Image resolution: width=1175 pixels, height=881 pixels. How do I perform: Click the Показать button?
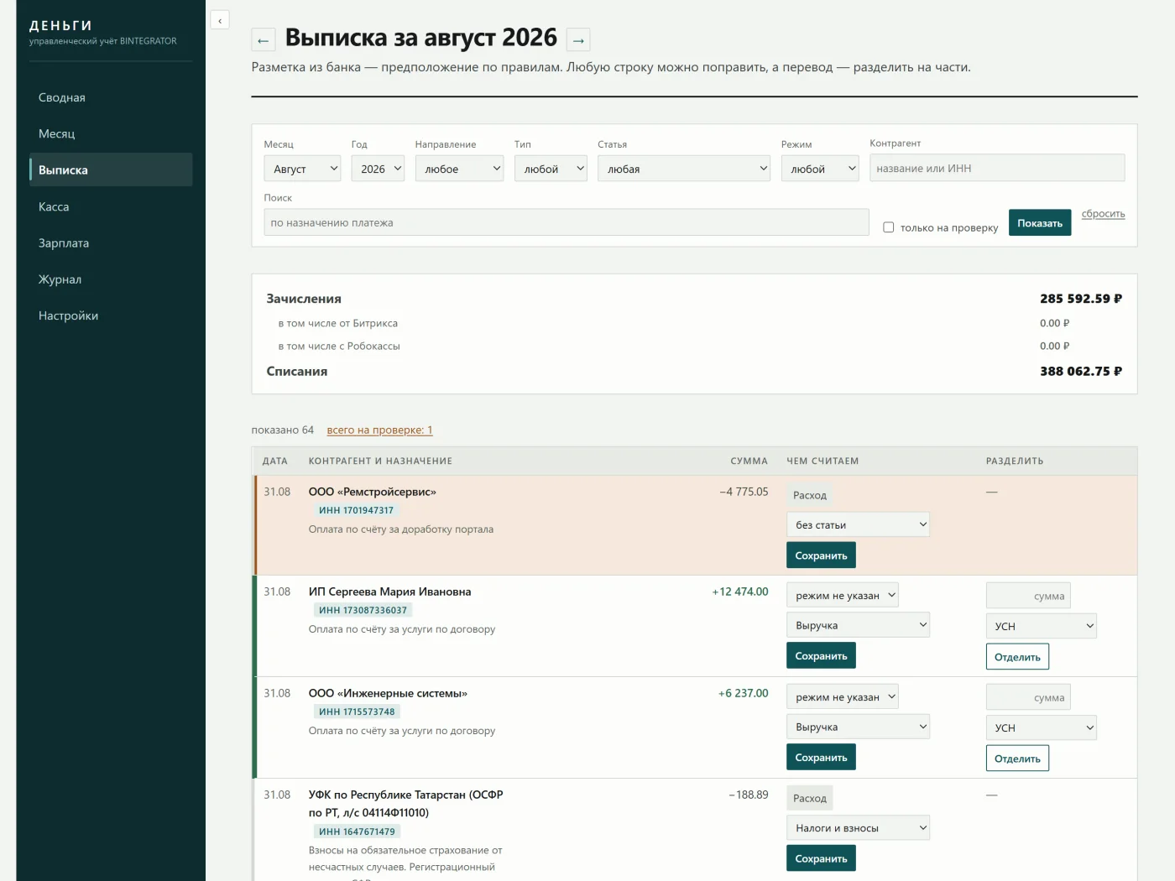coord(1040,222)
